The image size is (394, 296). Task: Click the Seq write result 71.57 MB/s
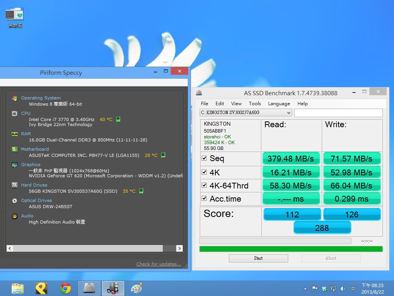point(352,158)
